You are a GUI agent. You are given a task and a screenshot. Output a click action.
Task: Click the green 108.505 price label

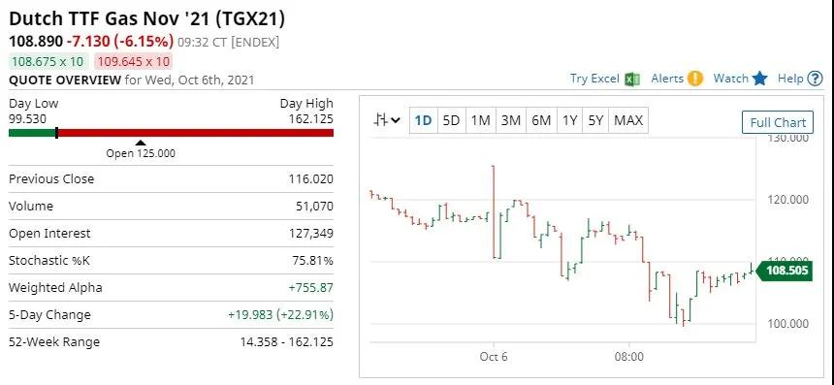(x=784, y=271)
